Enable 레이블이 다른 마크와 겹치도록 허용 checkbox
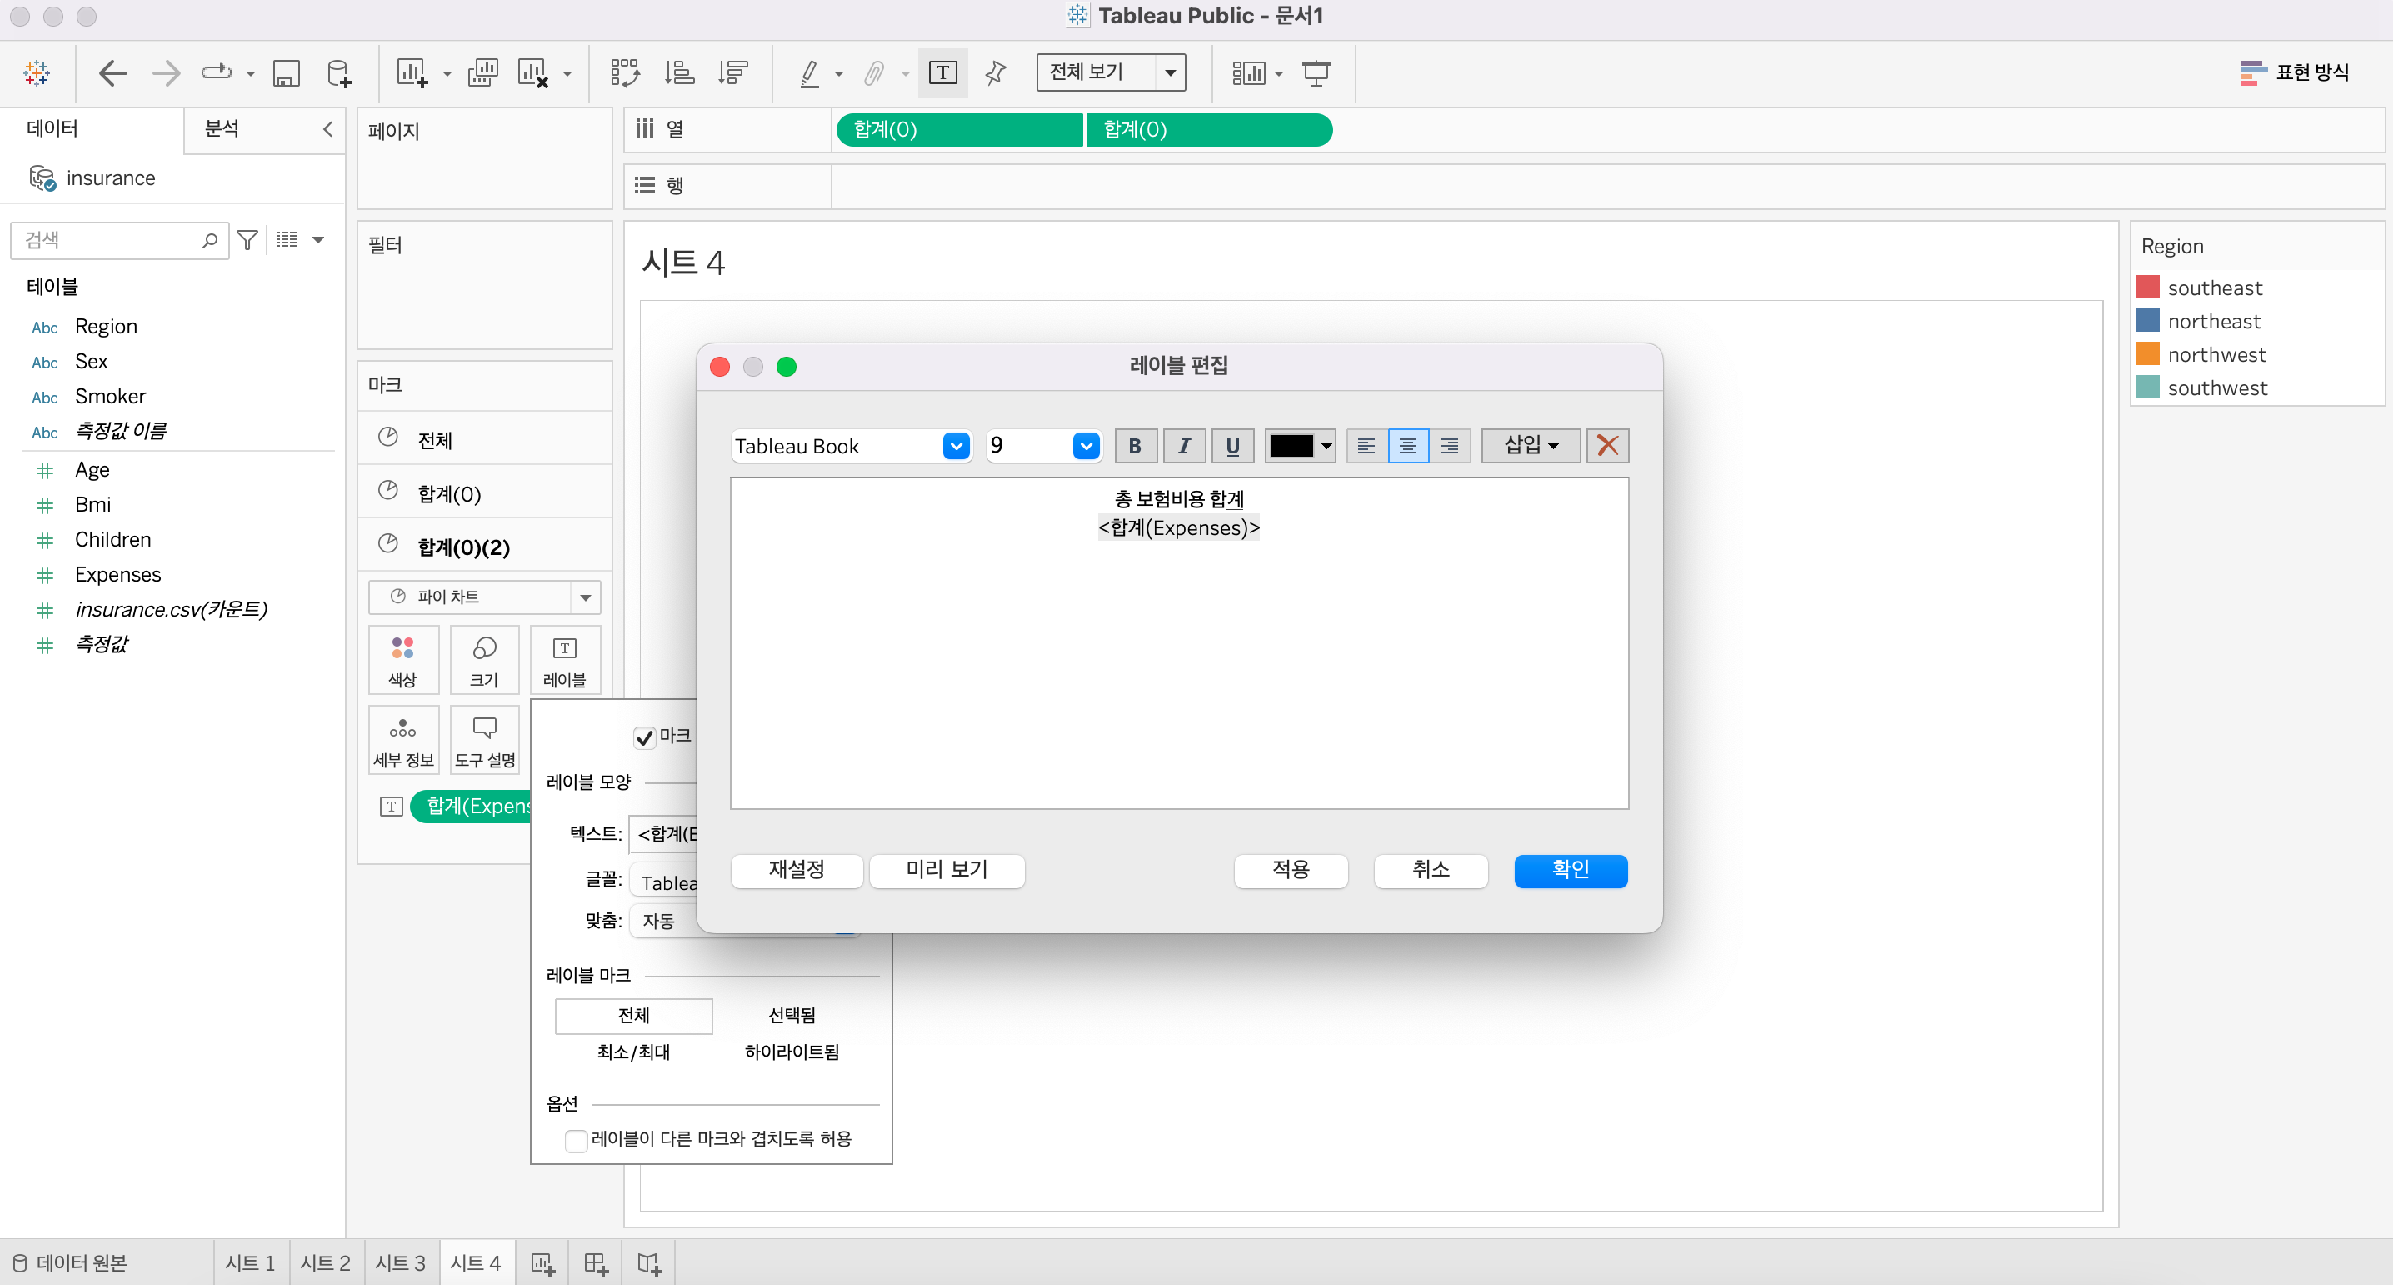This screenshot has height=1285, width=2393. 576,1140
